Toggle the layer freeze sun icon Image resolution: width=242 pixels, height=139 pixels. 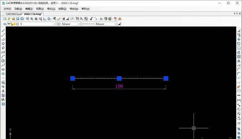(x=15, y=24)
